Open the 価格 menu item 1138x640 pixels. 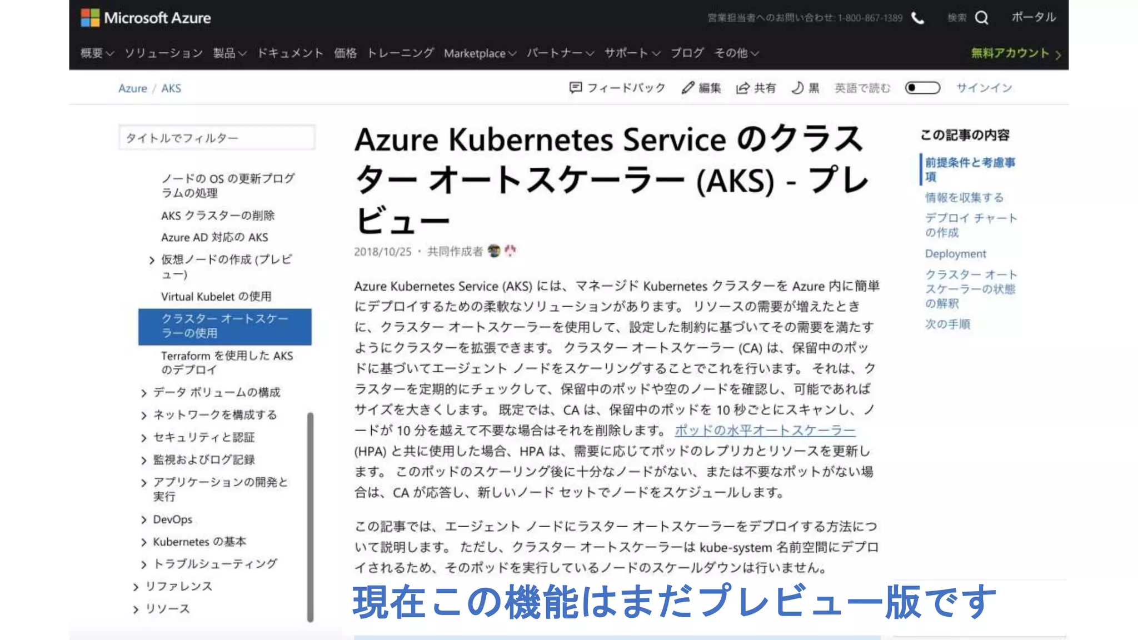[345, 53]
